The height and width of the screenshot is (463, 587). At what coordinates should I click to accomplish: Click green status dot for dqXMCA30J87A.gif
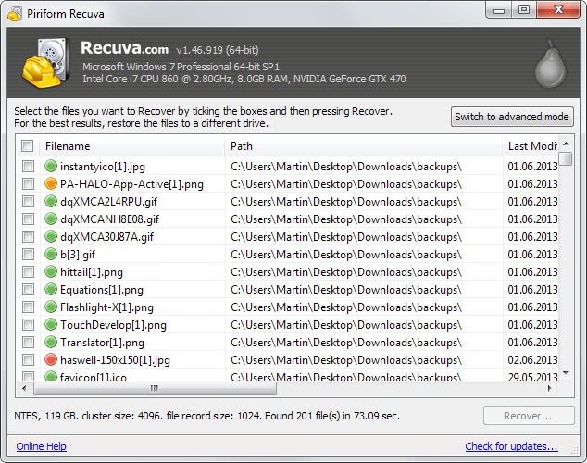(51, 236)
